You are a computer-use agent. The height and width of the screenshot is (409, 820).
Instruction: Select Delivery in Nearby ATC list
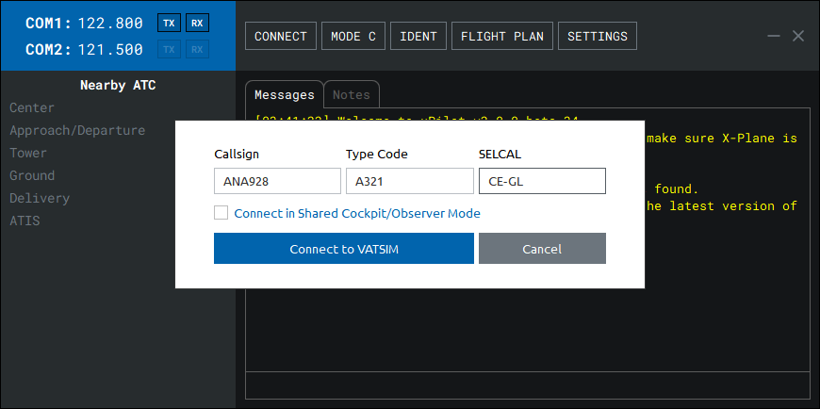tap(40, 198)
